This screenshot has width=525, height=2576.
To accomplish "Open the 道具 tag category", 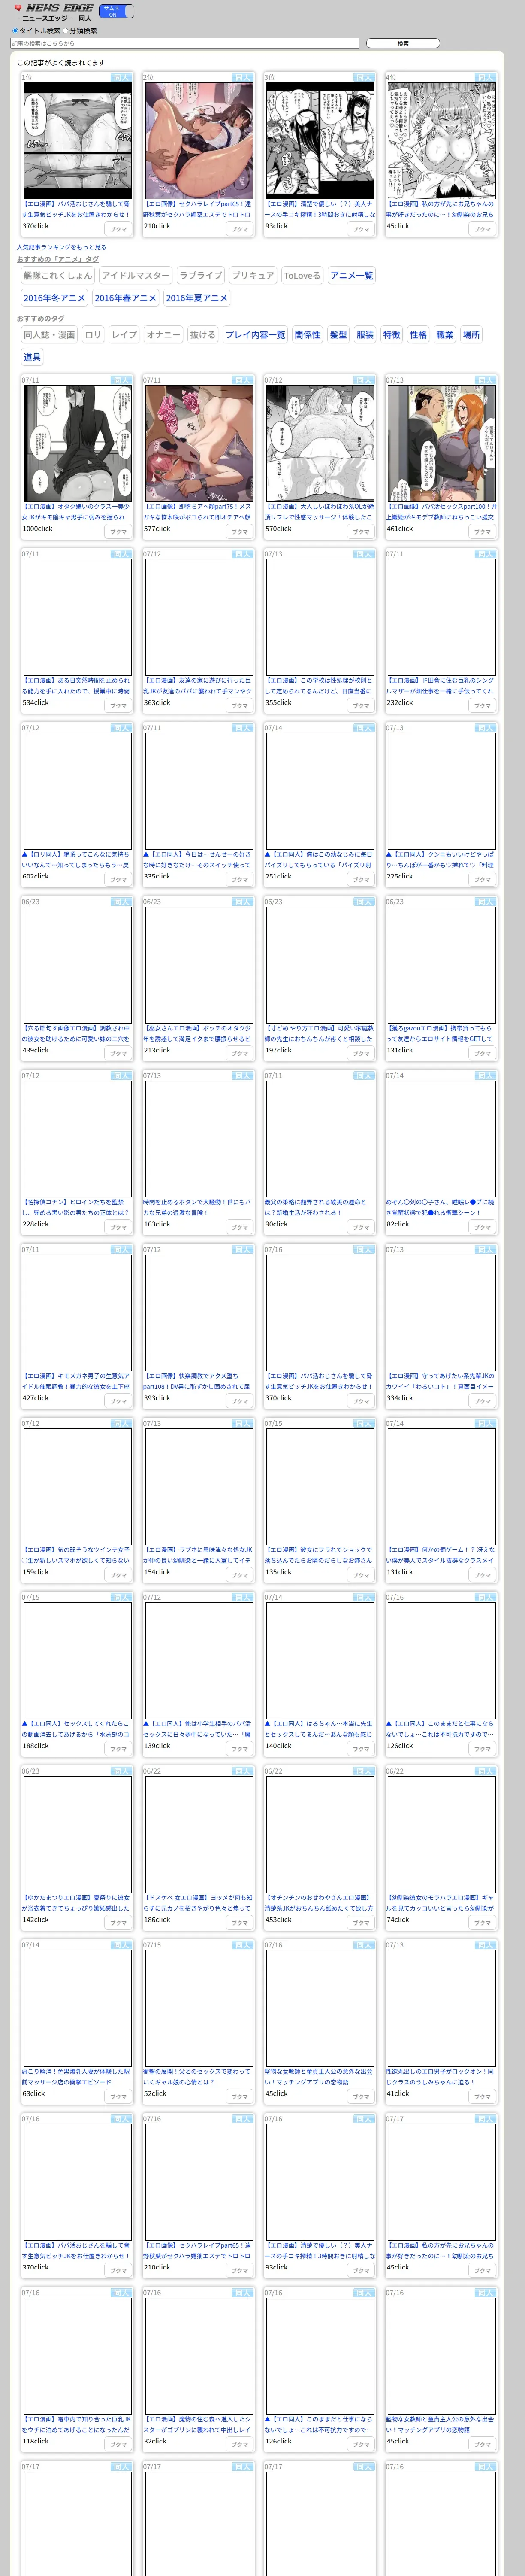I will pyautogui.click(x=32, y=357).
